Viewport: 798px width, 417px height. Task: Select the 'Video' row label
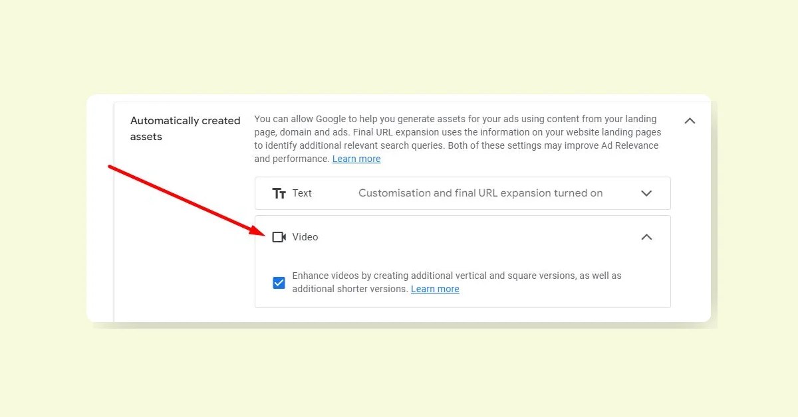pyautogui.click(x=305, y=237)
